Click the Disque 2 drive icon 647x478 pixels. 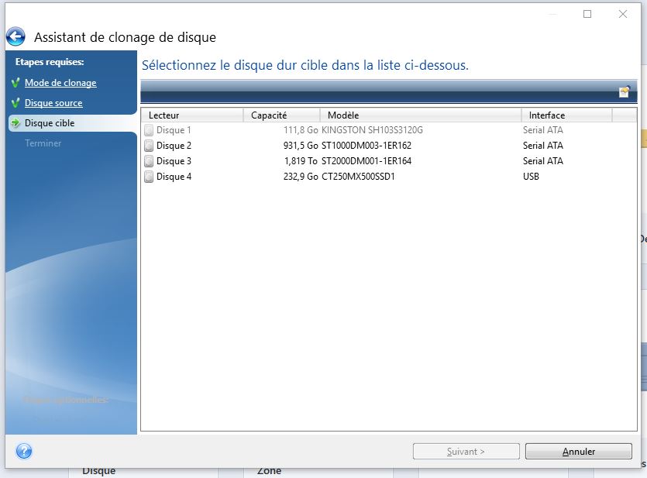click(149, 146)
